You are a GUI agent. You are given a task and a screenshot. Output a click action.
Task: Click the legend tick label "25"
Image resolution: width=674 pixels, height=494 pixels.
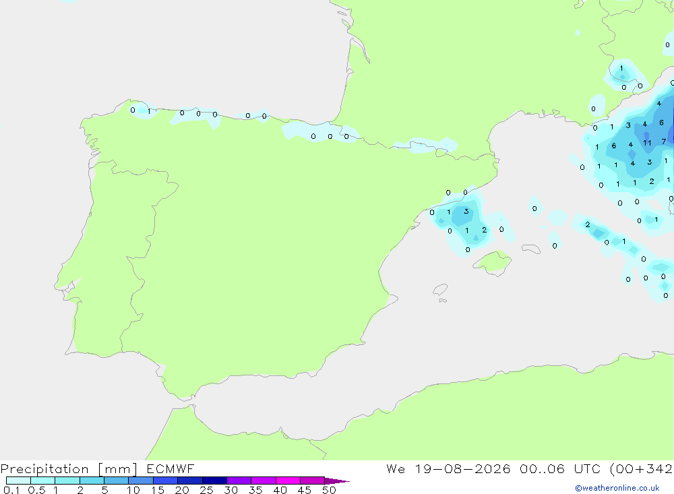click(x=206, y=490)
